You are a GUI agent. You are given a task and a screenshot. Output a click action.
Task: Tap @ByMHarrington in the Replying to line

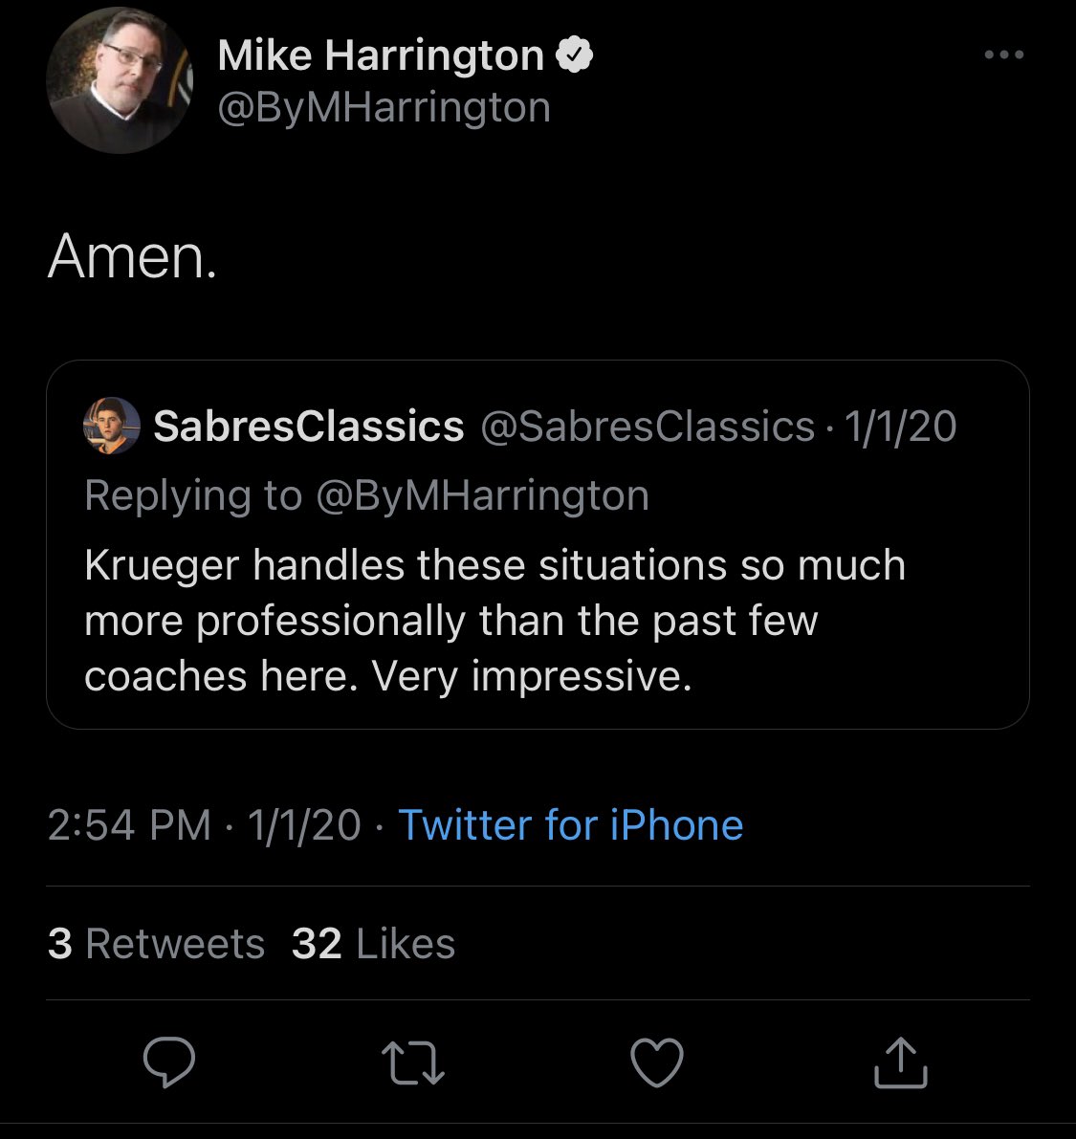[482, 496]
